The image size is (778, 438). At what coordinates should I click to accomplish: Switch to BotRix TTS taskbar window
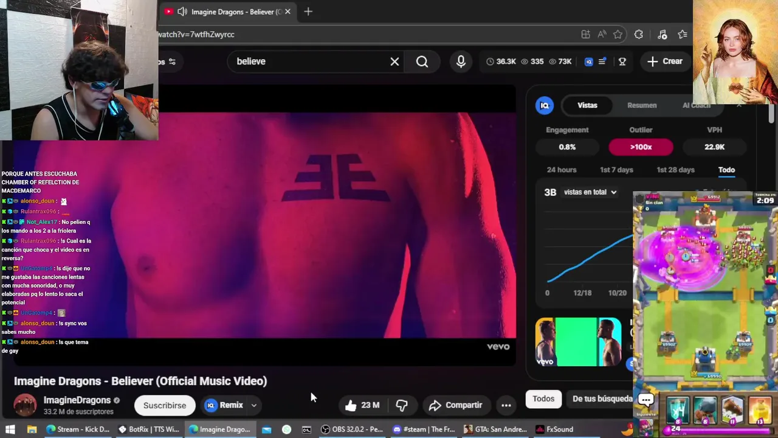[149, 429]
